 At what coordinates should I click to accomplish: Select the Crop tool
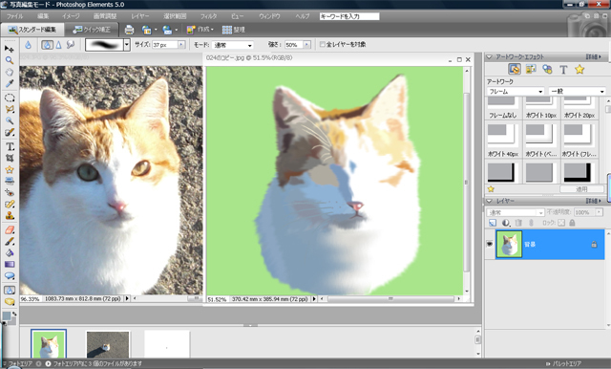[x=10, y=158]
